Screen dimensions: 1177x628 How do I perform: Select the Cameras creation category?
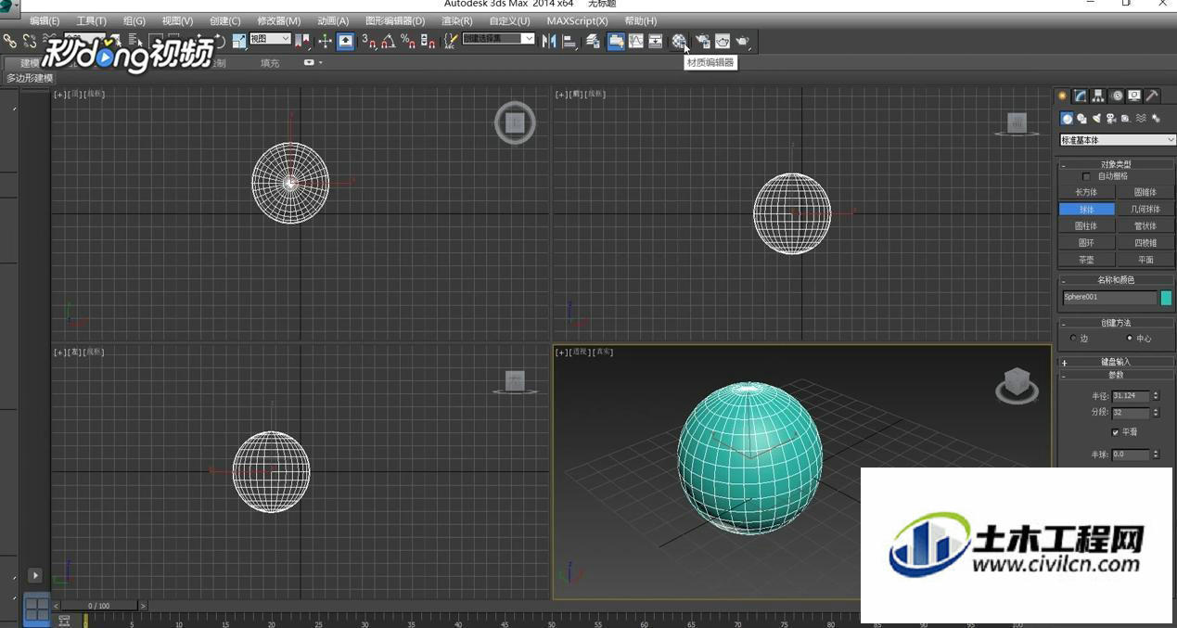click(x=1110, y=118)
